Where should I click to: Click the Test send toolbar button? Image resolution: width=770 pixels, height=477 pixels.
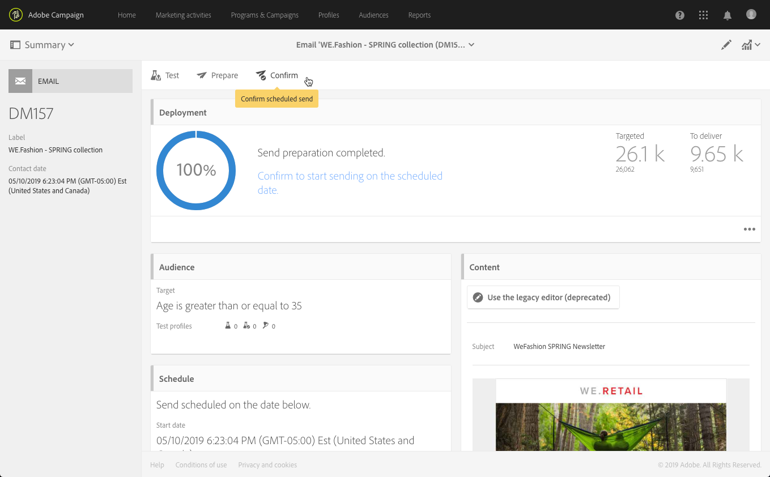(165, 75)
